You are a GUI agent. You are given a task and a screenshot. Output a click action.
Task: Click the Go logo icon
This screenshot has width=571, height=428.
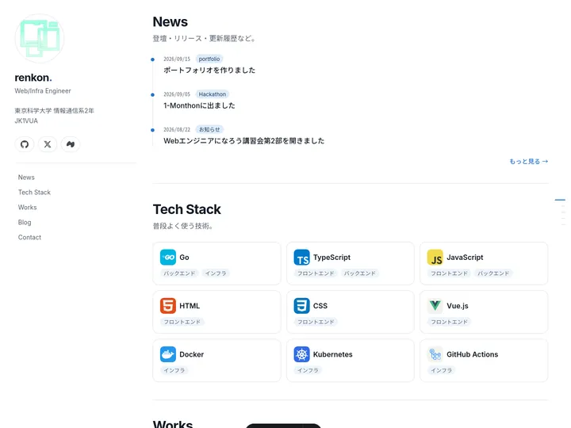point(168,258)
